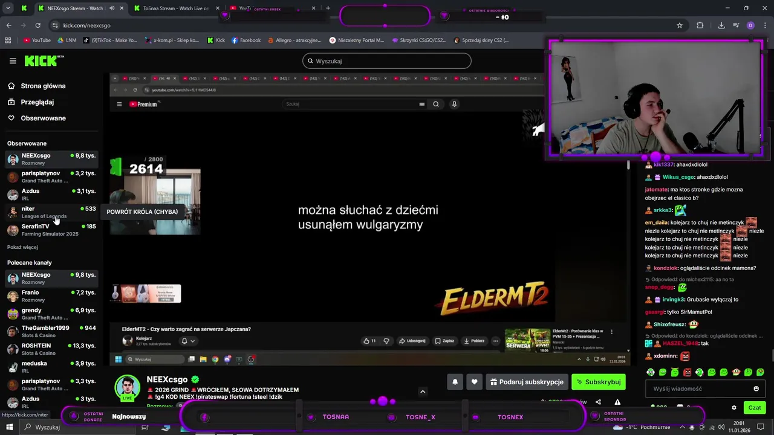The width and height of the screenshot is (774, 435).
Task: Open ROSHTEIN recommended channel
Action: tap(51, 349)
